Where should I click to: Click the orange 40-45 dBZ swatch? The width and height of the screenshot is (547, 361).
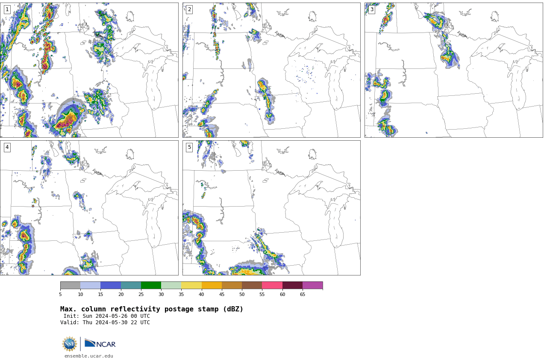click(x=212, y=285)
